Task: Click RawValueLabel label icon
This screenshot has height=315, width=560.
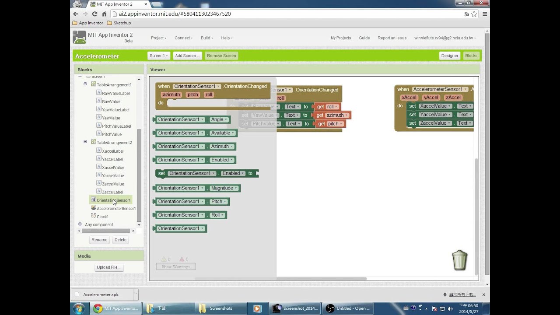Action: click(98, 93)
